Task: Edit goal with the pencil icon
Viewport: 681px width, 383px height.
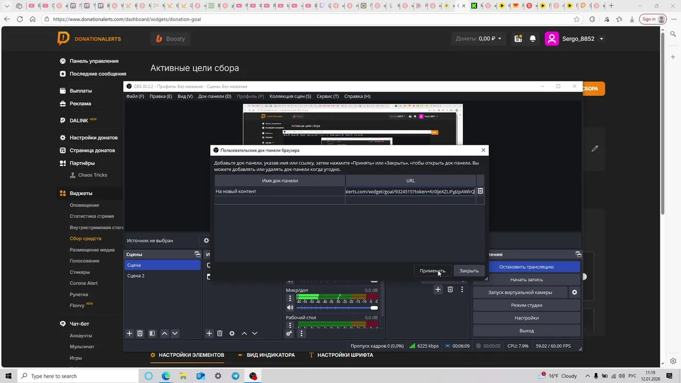Action: 595,148
